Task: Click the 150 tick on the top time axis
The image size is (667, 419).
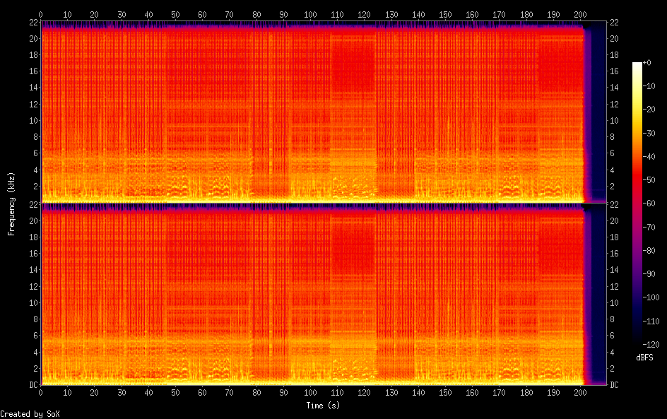Action: [x=445, y=14]
